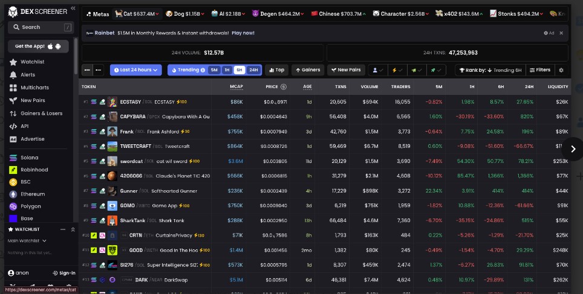The height and width of the screenshot is (294, 583).
Task: Open the Last 24 hours dropdown
Action: (135, 70)
